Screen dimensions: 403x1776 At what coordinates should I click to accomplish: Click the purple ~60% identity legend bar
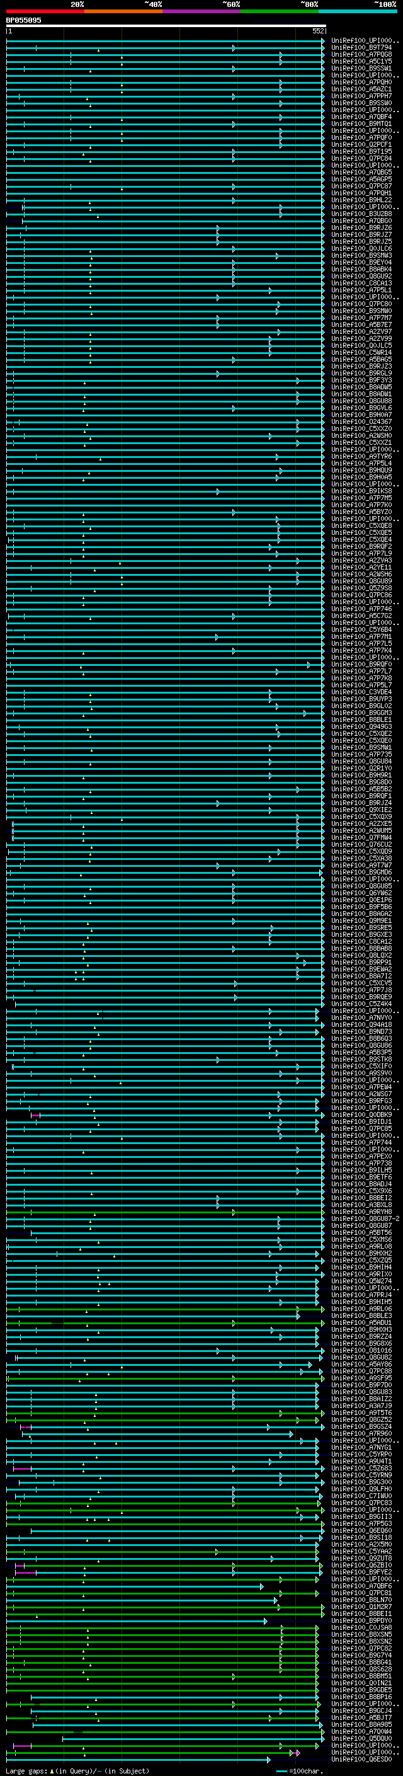click(202, 12)
